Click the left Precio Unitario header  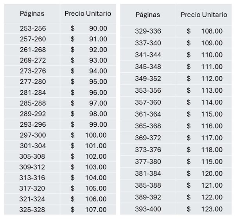pos(88,14)
